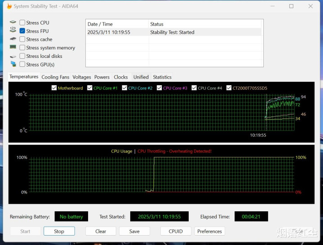Tick the Stress local disks checkbox
The width and height of the screenshot is (323, 245).
pyautogui.click(x=22, y=56)
